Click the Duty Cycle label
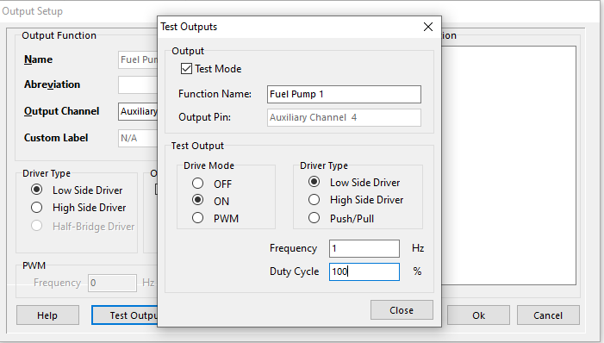 coord(295,271)
